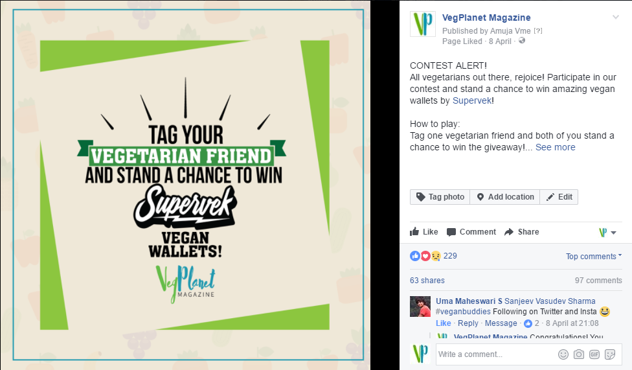Image resolution: width=632 pixels, height=370 pixels.
Task: Click the Share arrow button
Action: (x=521, y=231)
